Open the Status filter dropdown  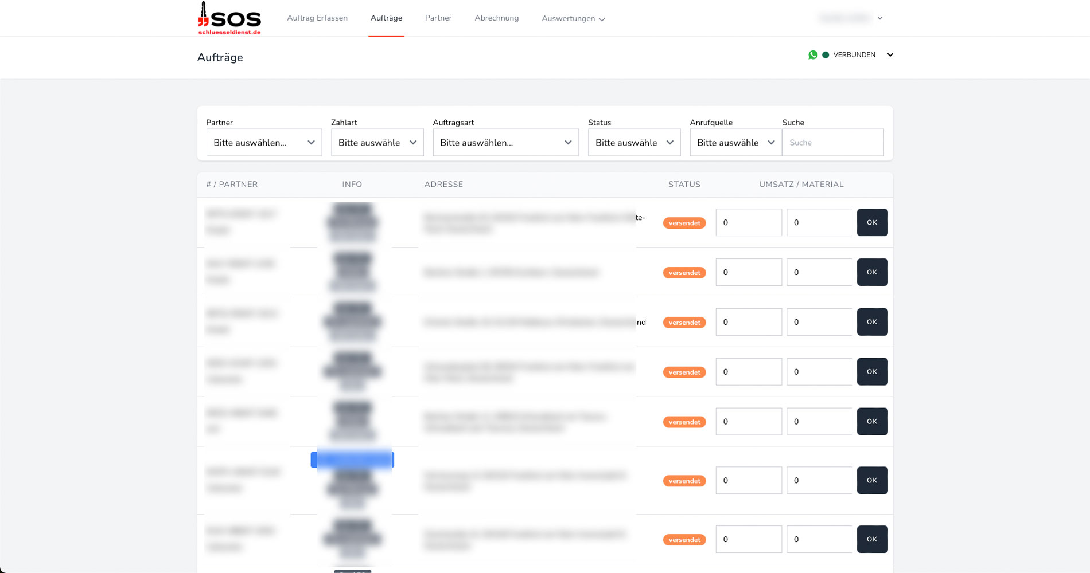(634, 143)
